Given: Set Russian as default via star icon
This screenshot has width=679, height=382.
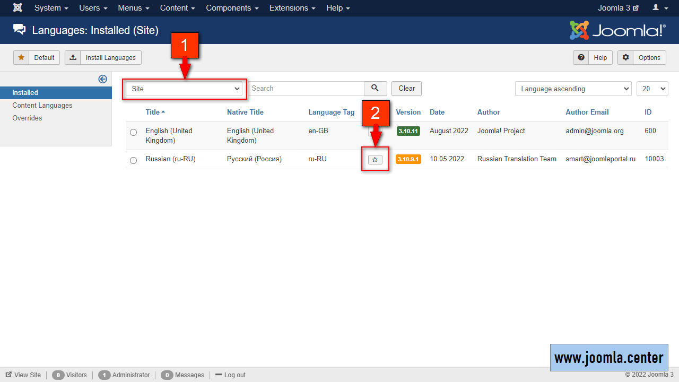Looking at the screenshot, I should point(375,160).
